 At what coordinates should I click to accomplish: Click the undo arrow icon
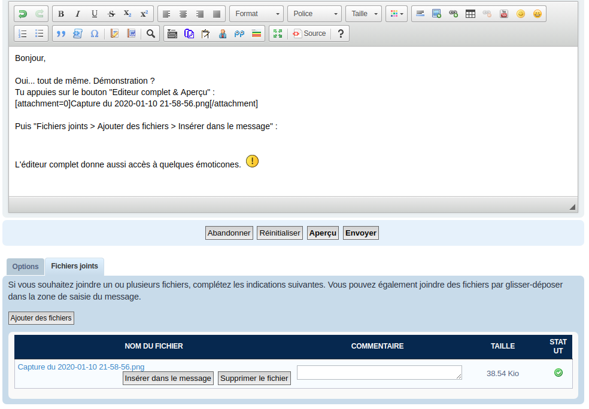click(23, 14)
